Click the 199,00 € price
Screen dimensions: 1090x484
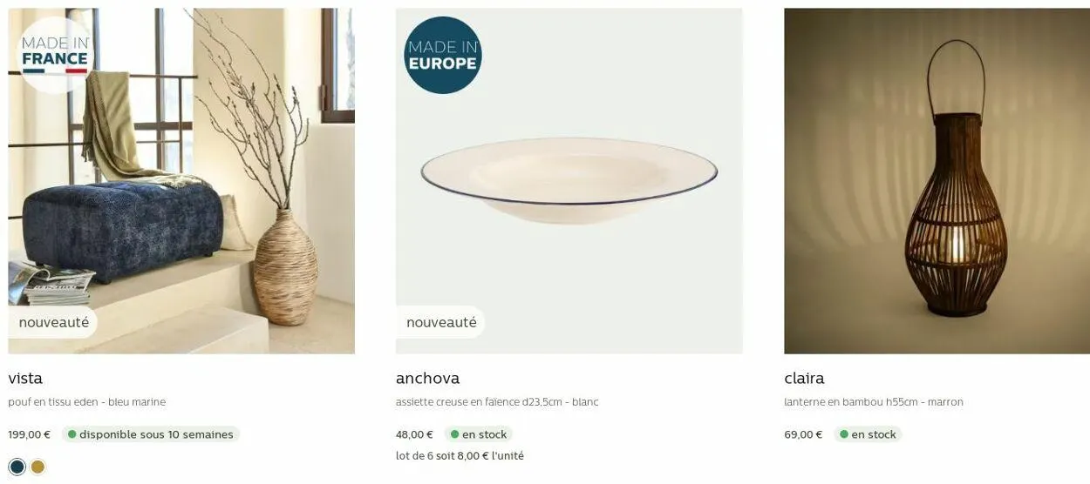click(30, 434)
